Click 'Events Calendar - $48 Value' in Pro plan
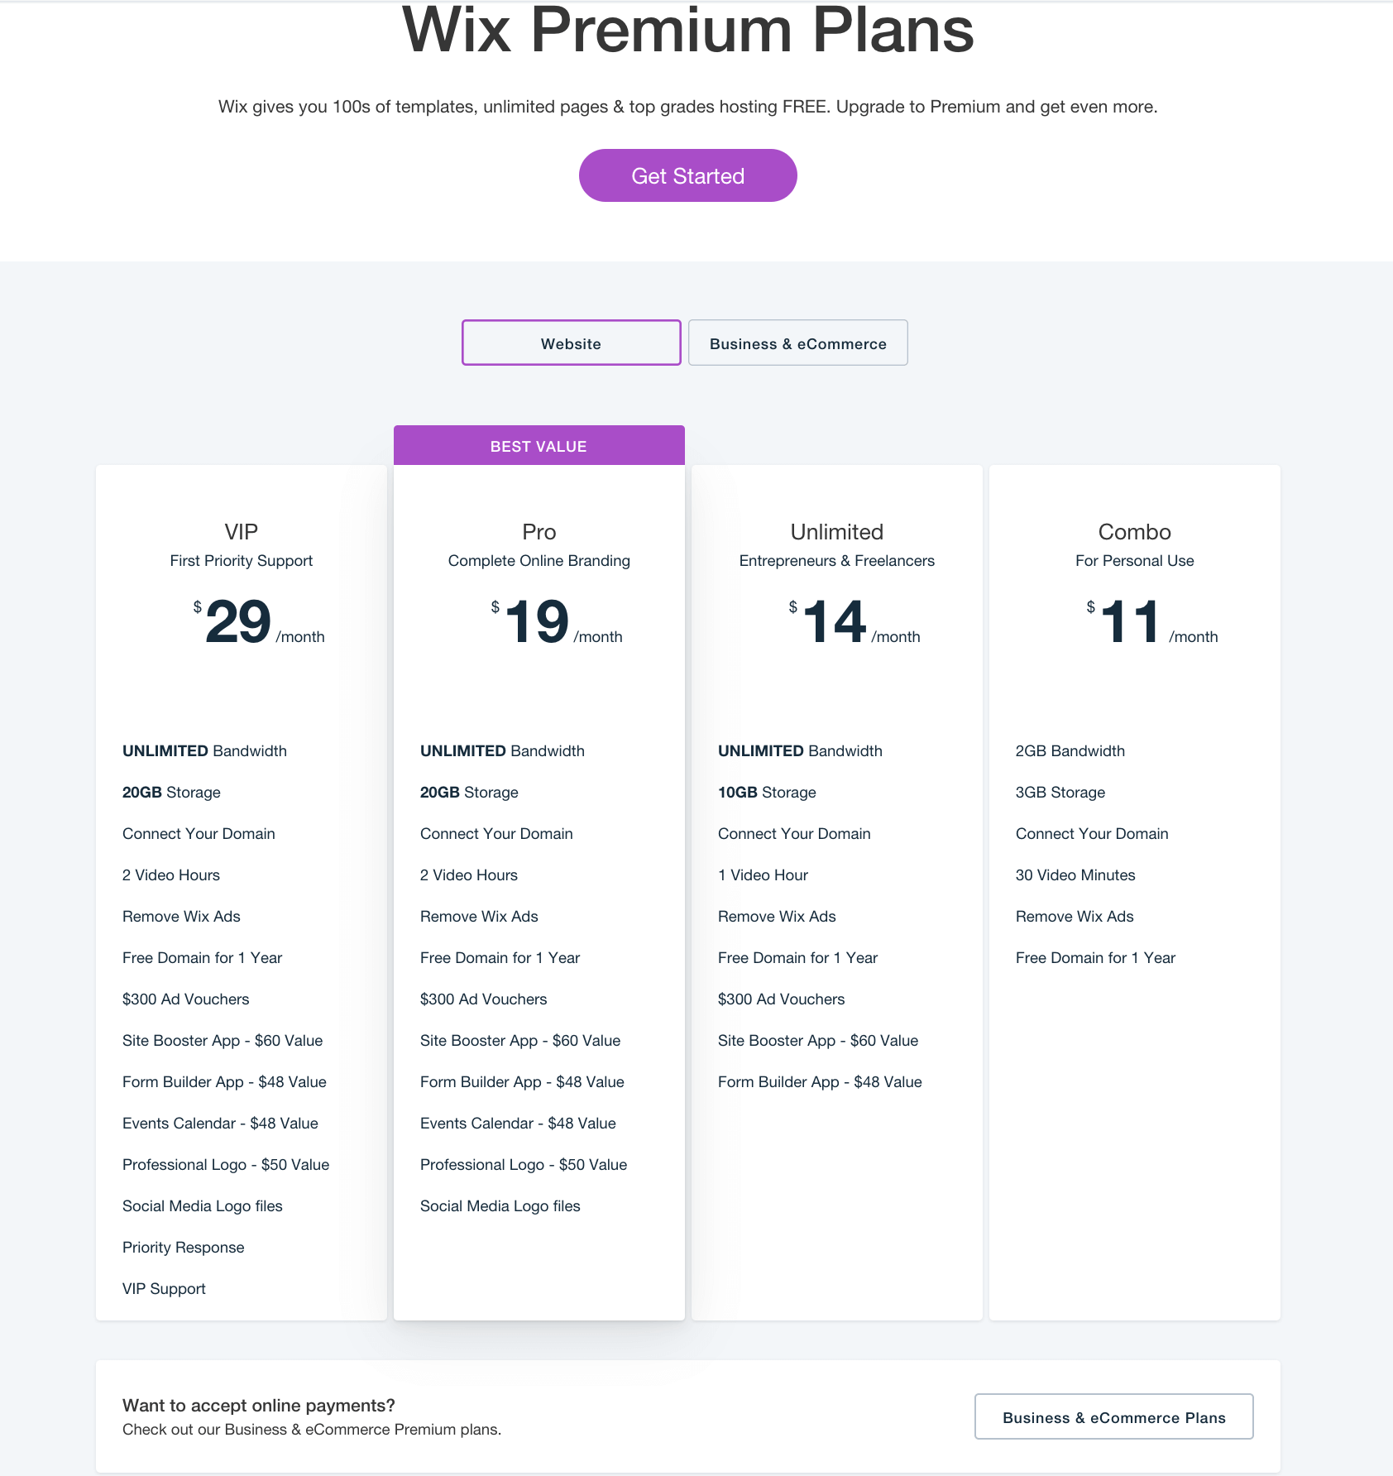The height and width of the screenshot is (1476, 1393). pyautogui.click(x=518, y=1123)
